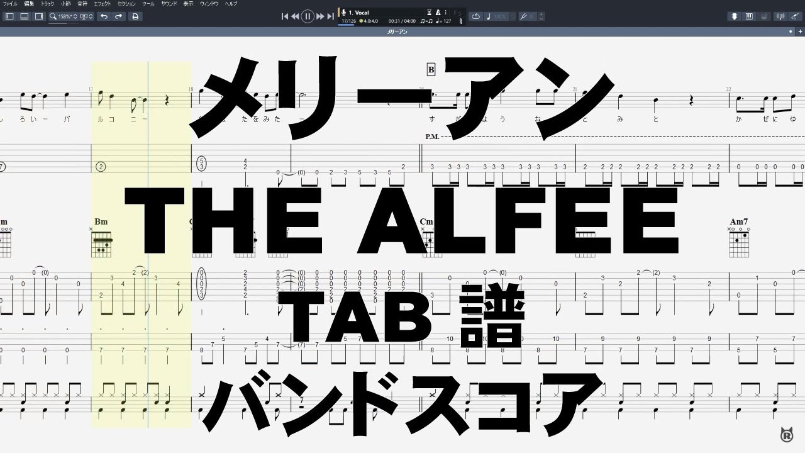The height and width of the screenshot is (453, 805).
Task: Click the relative speed note icon
Action: pos(489,16)
